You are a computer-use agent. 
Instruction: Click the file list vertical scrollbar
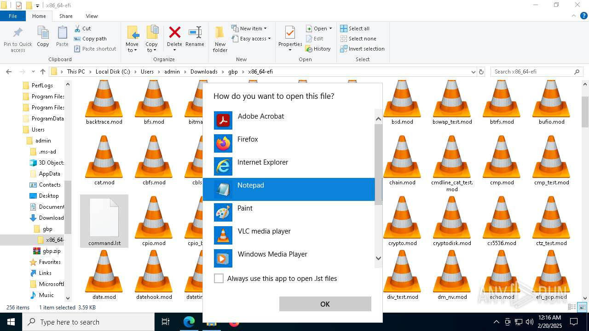pyautogui.click(x=585, y=112)
